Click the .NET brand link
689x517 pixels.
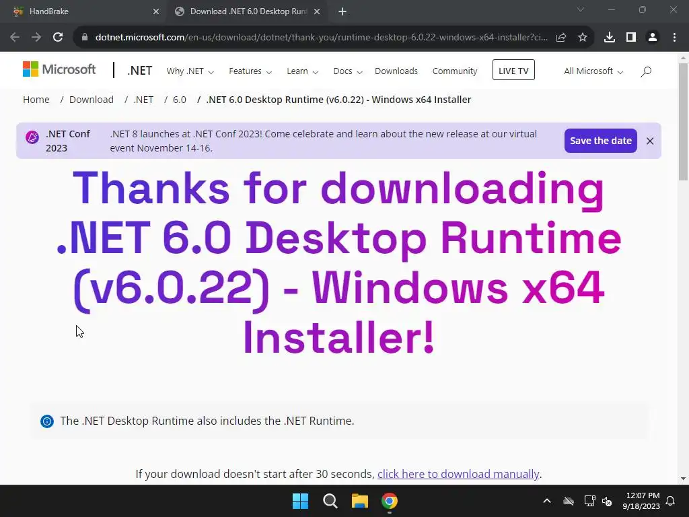point(140,71)
